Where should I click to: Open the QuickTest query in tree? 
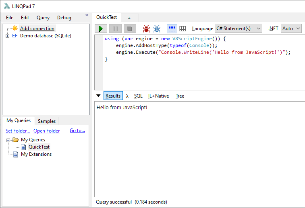click(x=39, y=147)
